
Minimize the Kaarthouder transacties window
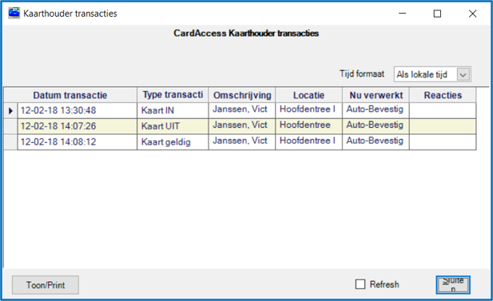pyautogui.click(x=403, y=14)
